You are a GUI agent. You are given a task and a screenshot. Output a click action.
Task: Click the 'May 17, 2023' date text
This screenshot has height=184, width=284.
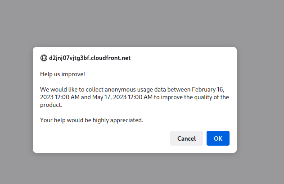pos(109,97)
